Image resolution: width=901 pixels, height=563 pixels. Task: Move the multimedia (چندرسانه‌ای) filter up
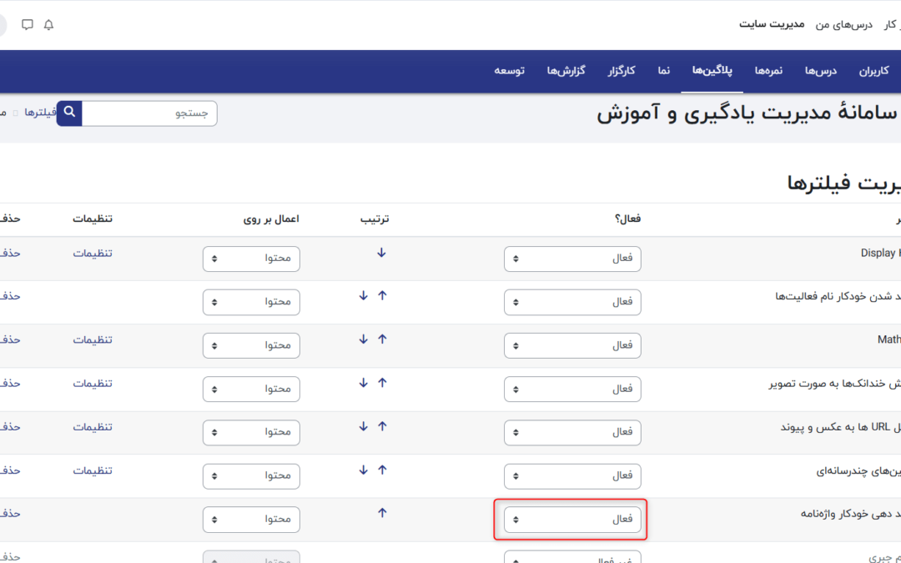[x=382, y=470]
